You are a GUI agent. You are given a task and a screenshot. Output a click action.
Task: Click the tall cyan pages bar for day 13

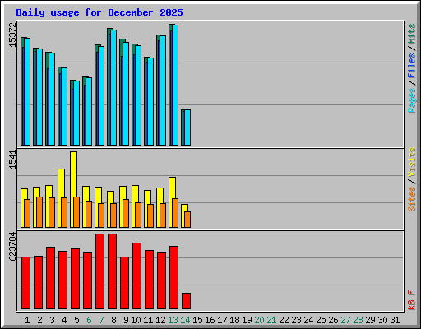point(175,85)
